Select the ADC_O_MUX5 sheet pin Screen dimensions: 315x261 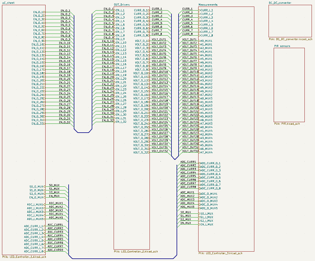coord(209,208)
